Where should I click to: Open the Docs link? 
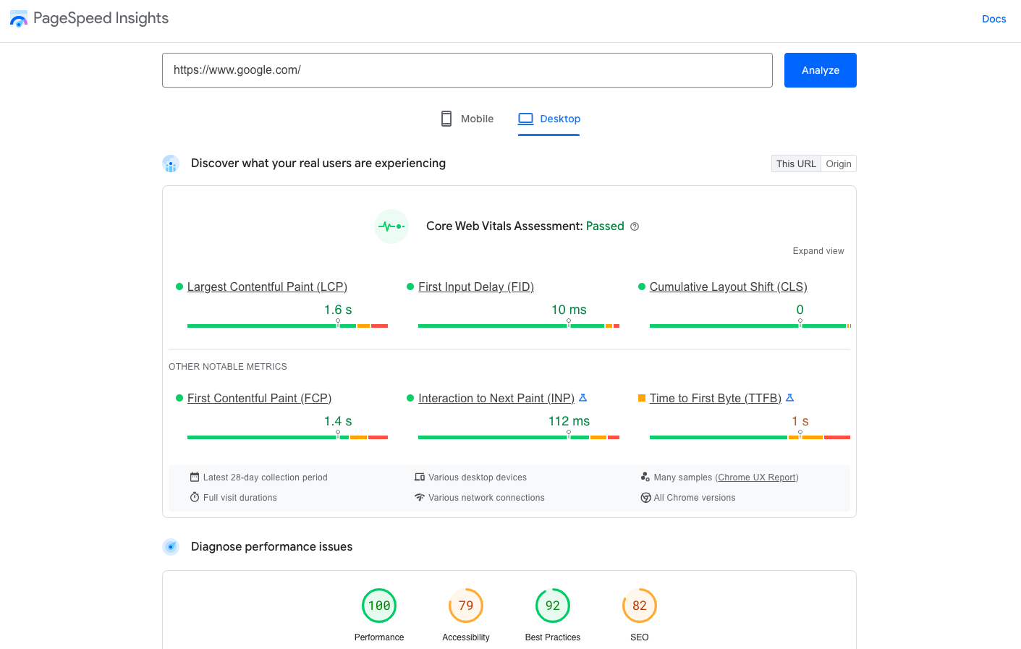tap(994, 19)
